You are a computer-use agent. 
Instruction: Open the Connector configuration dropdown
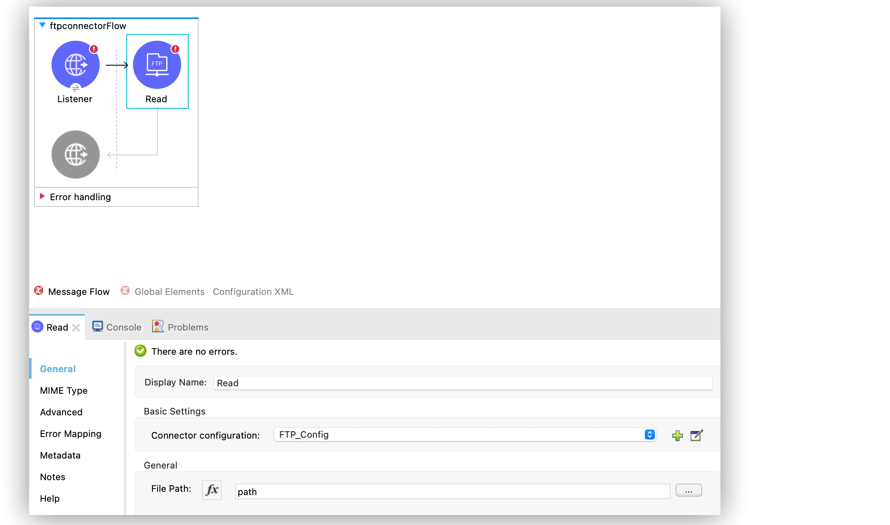(x=465, y=434)
